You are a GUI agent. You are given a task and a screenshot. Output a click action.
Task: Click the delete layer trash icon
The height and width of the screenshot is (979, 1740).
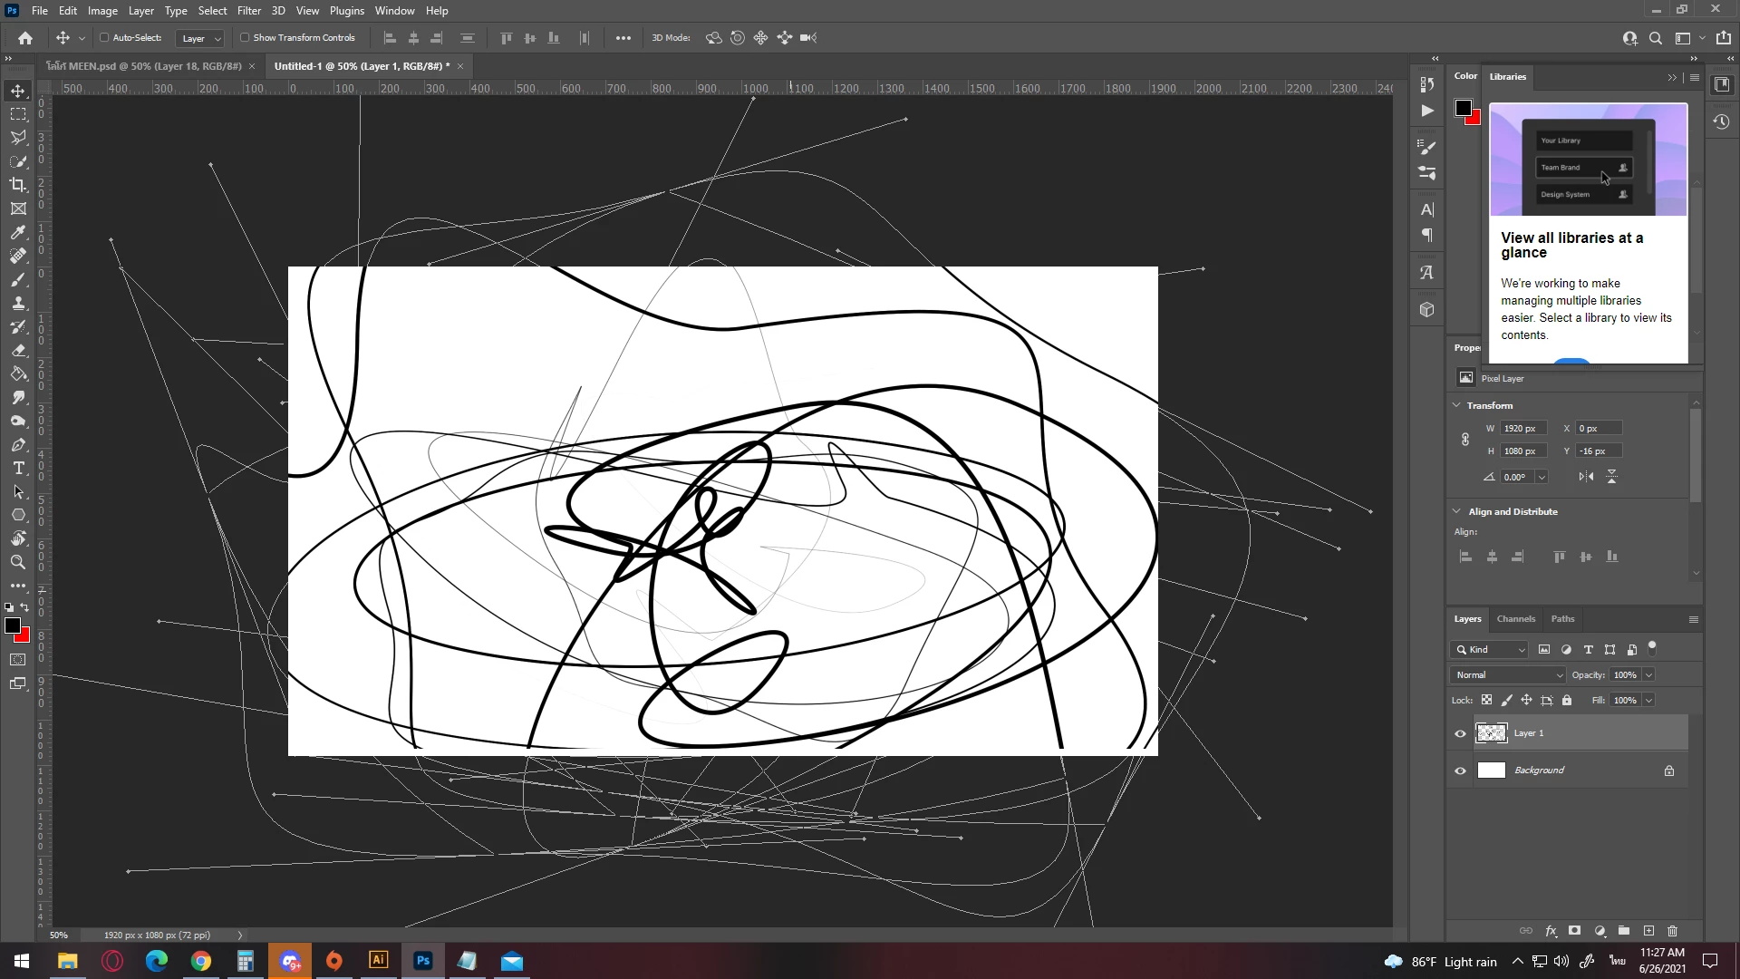[1672, 931]
